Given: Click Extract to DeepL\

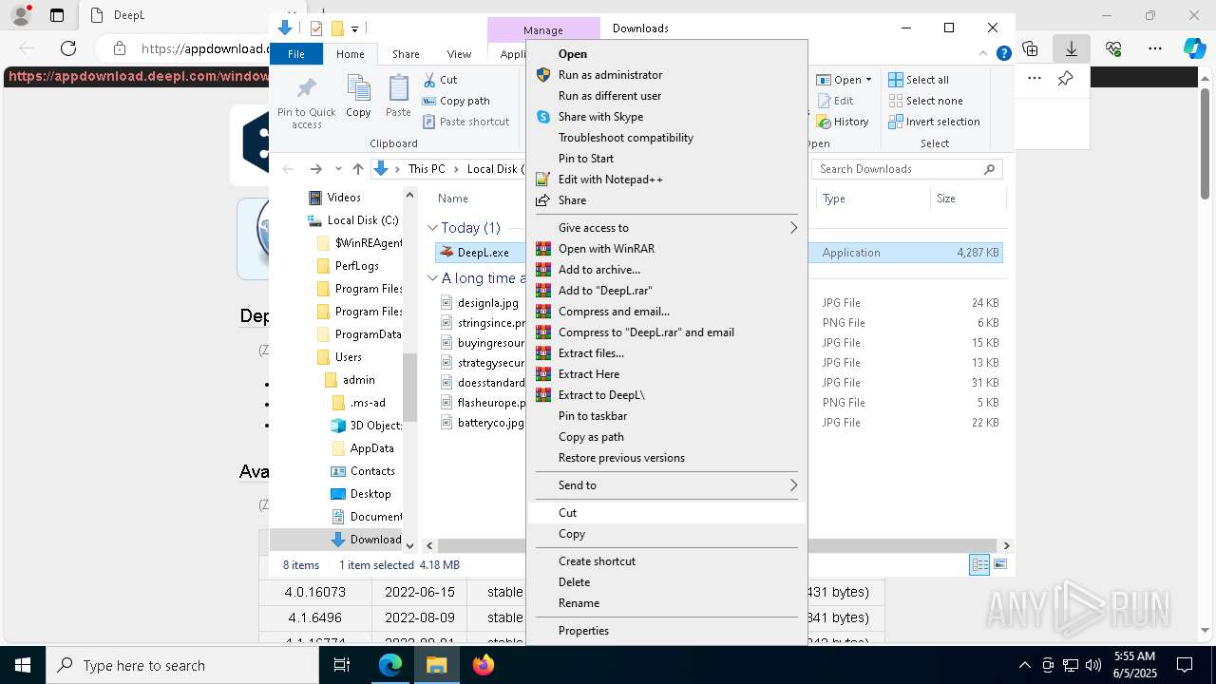Looking at the screenshot, I should pos(601,395).
